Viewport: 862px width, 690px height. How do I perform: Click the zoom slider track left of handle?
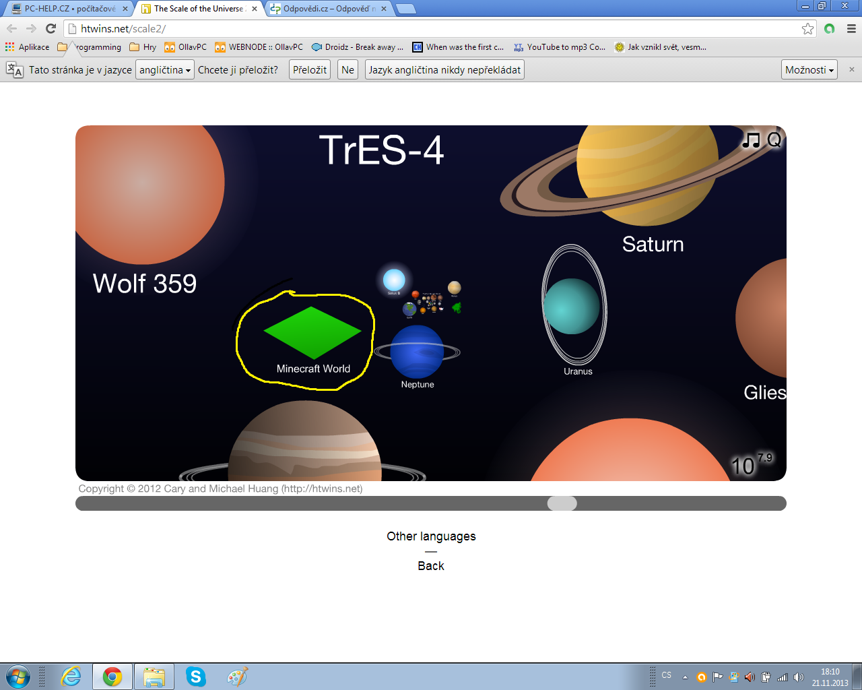pos(311,503)
